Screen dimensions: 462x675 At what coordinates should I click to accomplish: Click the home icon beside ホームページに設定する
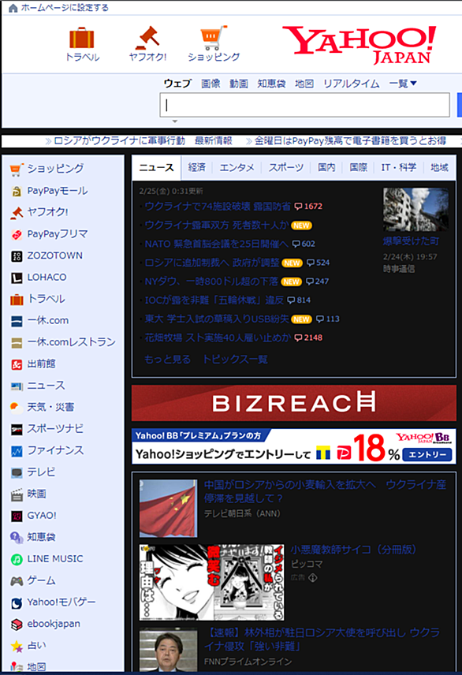(13, 8)
